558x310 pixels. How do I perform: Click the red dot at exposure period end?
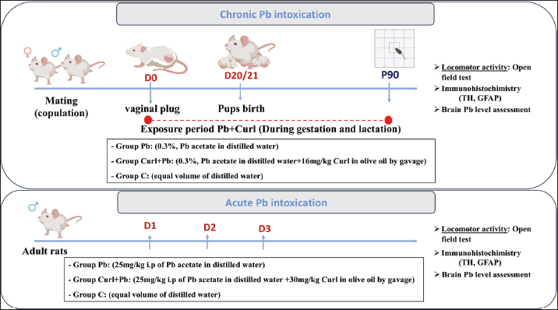(x=388, y=120)
